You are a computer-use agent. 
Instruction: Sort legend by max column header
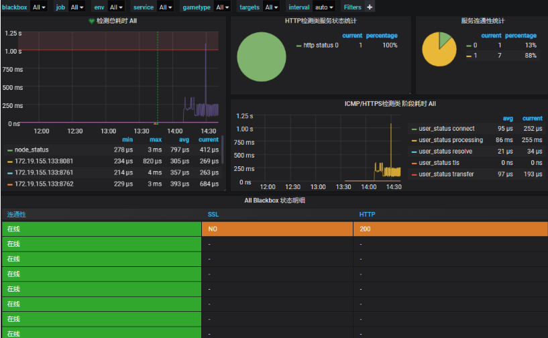click(155, 139)
